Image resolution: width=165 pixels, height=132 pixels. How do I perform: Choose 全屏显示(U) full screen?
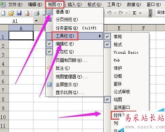click(x=75, y=84)
